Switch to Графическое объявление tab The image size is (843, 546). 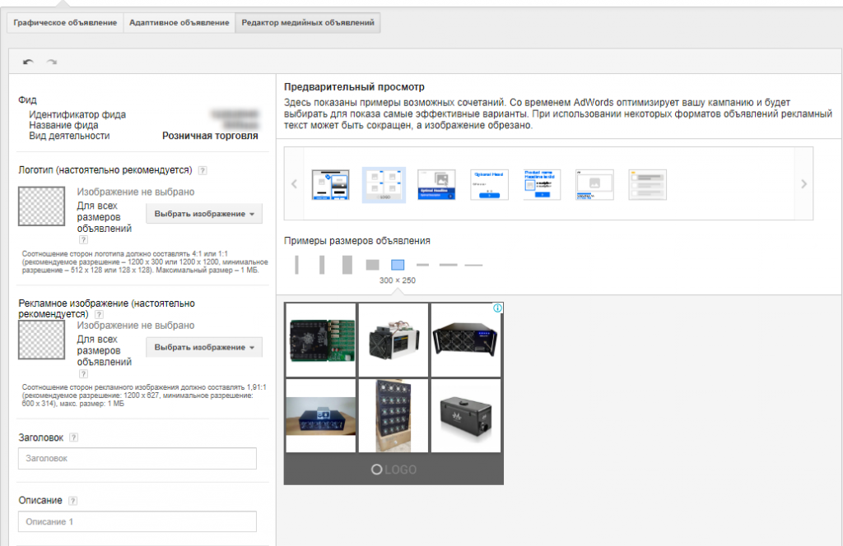coord(66,23)
